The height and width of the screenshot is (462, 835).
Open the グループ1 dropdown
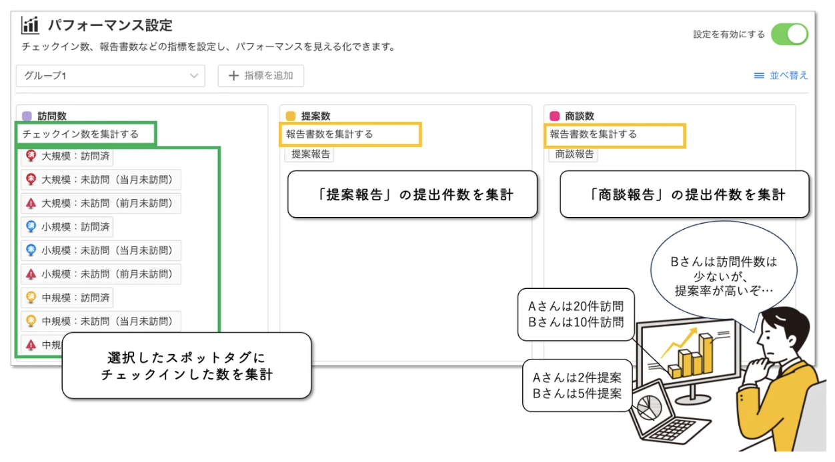coord(111,76)
